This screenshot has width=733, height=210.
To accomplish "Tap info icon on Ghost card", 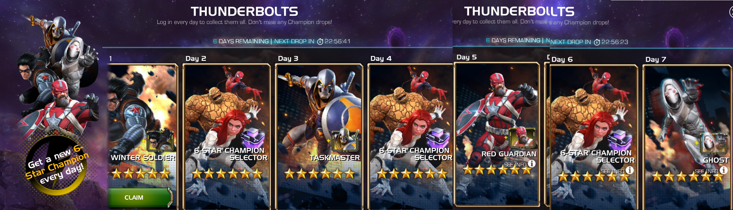I will [724, 170].
